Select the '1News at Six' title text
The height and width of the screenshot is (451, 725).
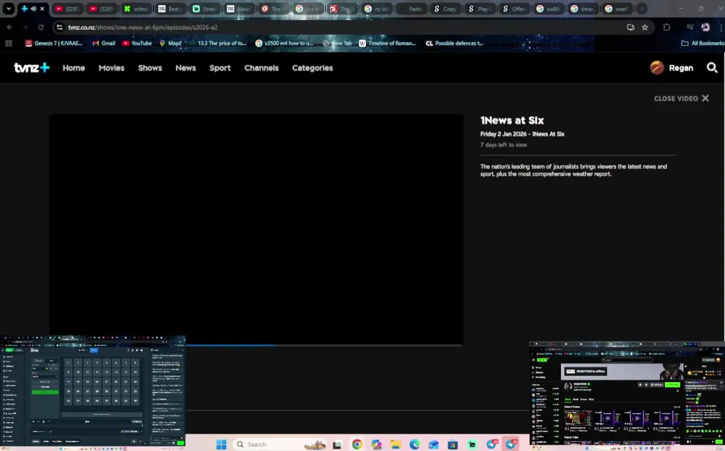click(x=513, y=121)
